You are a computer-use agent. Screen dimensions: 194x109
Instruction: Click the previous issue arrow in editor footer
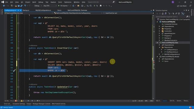click(28, 101)
